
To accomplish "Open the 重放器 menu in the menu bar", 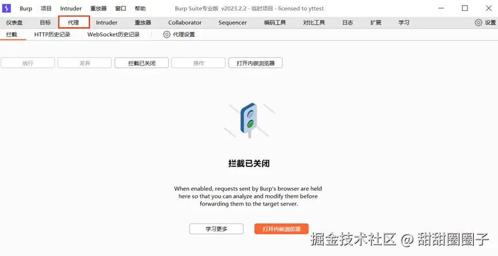I will pyautogui.click(x=98, y=9).
